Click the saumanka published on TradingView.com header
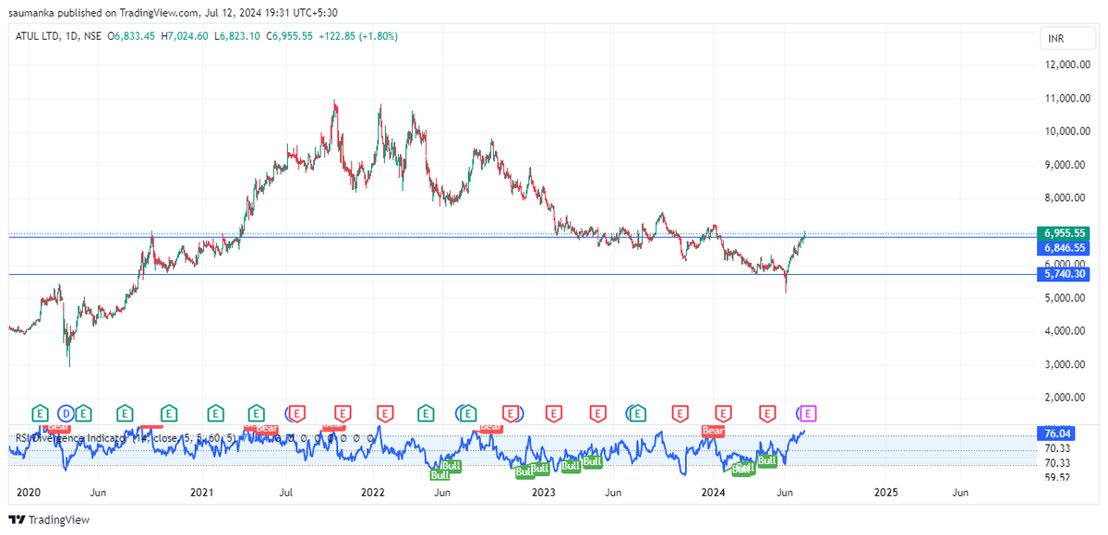Image resolution: width=1108 pixels, height=535 pixels. click(103, 11)
